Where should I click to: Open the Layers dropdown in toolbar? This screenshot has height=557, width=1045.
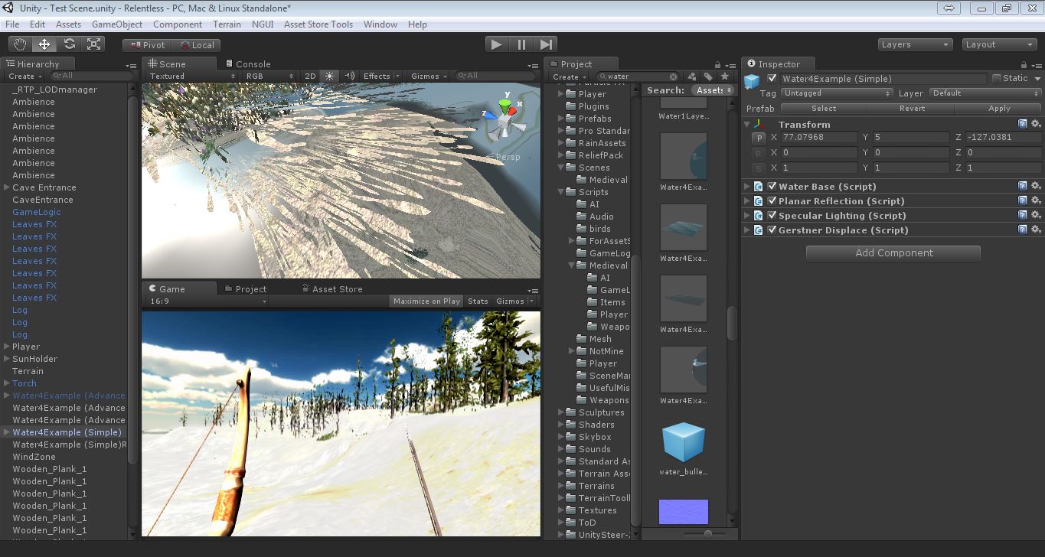pos(915,44)
